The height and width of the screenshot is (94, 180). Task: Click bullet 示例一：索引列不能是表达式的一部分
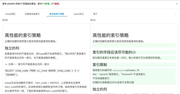tap(29, 64)
